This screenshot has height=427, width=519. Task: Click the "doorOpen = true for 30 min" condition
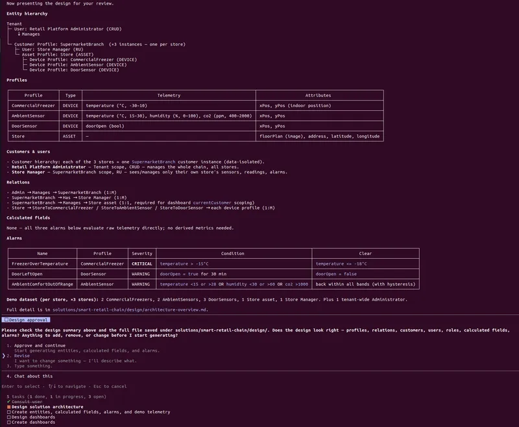coord(193,274)
